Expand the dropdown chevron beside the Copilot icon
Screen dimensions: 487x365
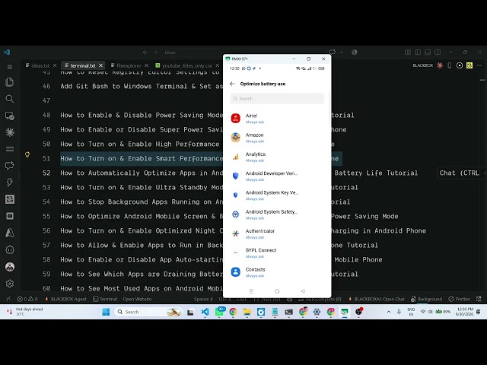coord(342,52)
